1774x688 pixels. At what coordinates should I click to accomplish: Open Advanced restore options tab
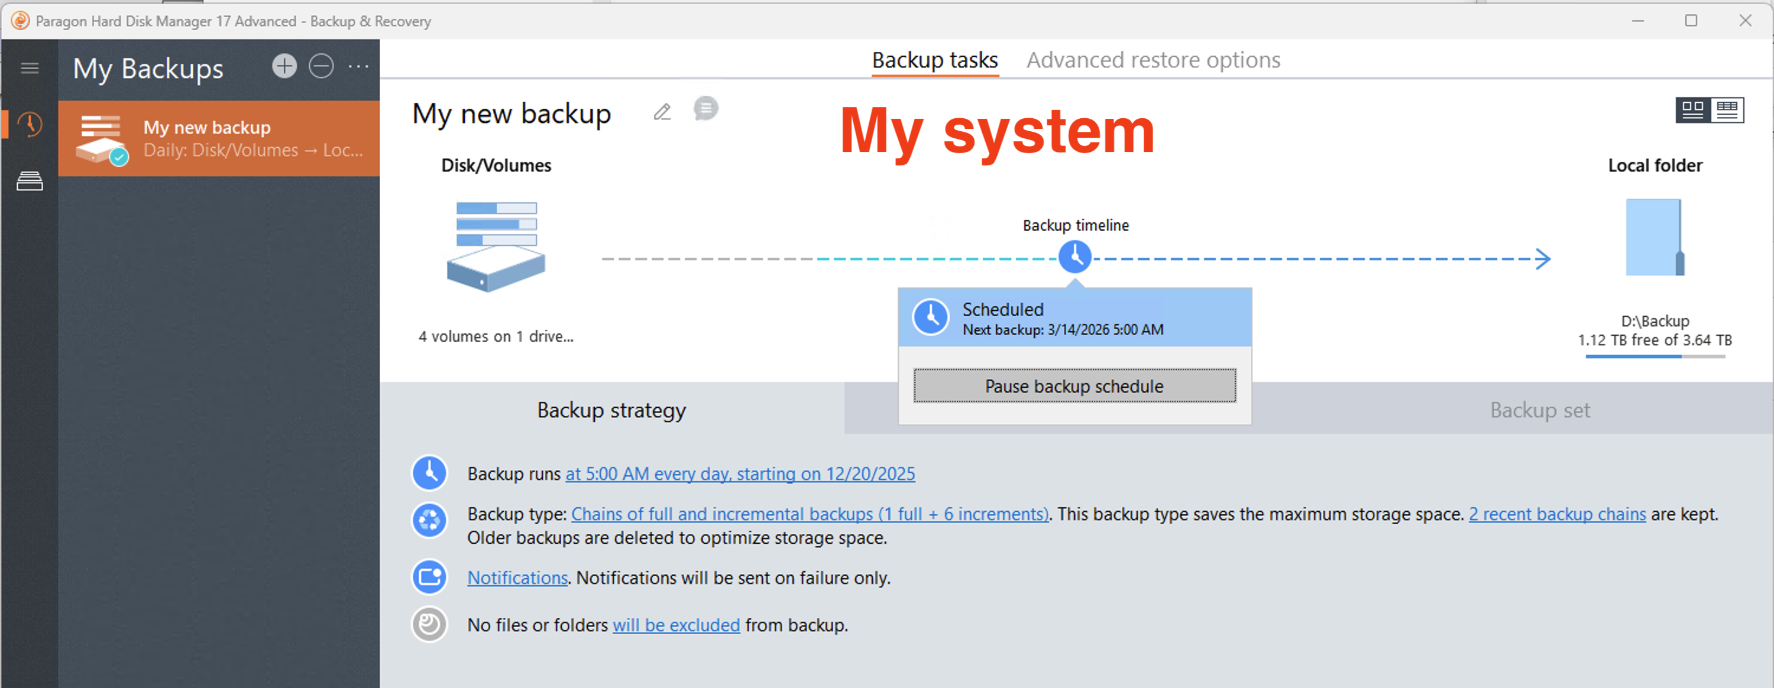[x=1153, y=60]
